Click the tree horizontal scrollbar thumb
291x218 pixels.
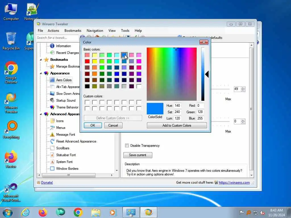point(69,175)
